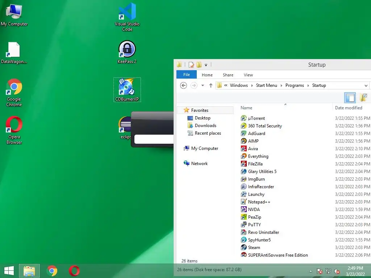Go back using the Back arrow
The height and width of the screenshot is (278, 371).
click(183, 85)
